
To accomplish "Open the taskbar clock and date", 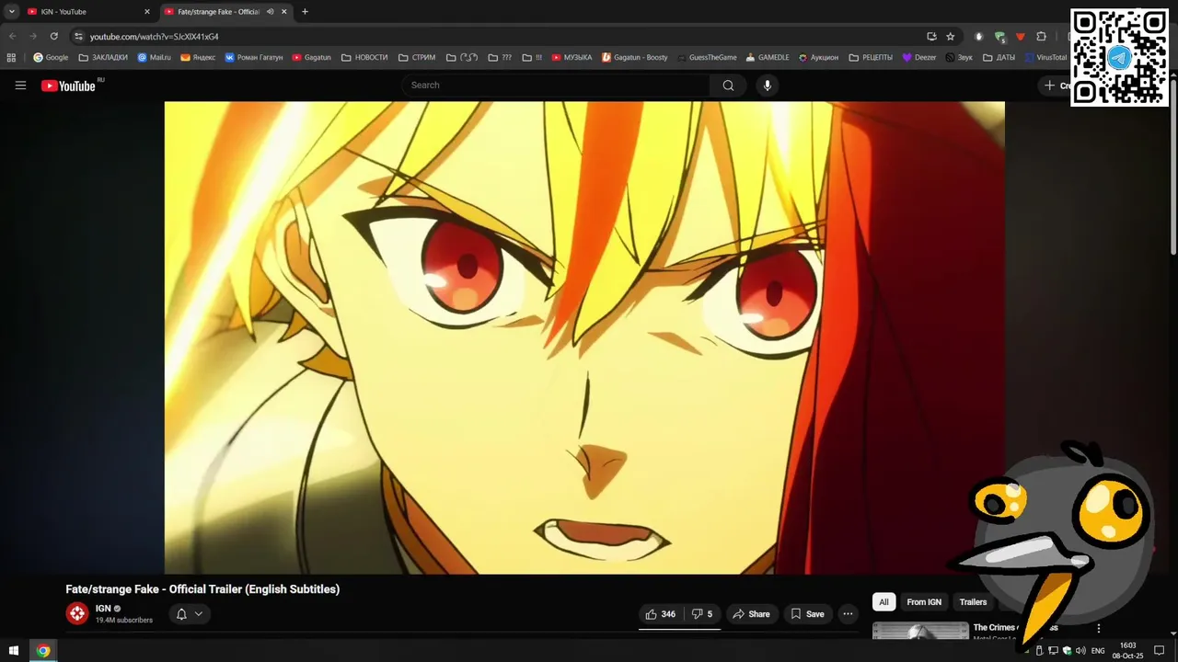I will 1128,651.
